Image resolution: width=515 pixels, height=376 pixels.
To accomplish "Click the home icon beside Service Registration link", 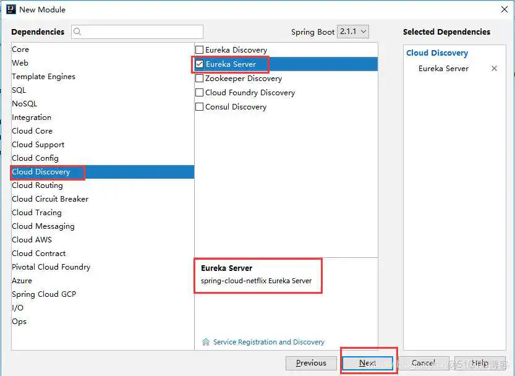I will click(206, 342).
